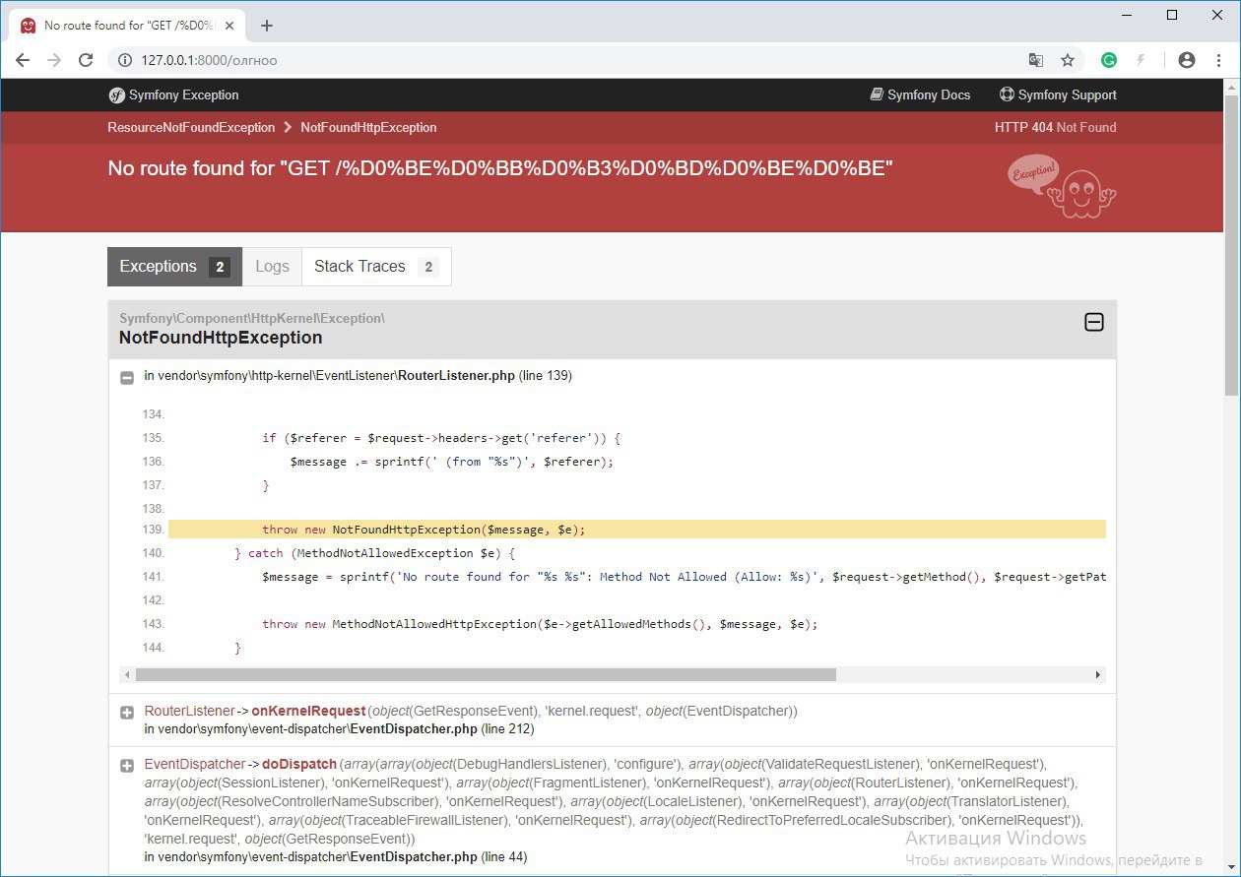Reload the page with the refresh icon

[86, 60]
